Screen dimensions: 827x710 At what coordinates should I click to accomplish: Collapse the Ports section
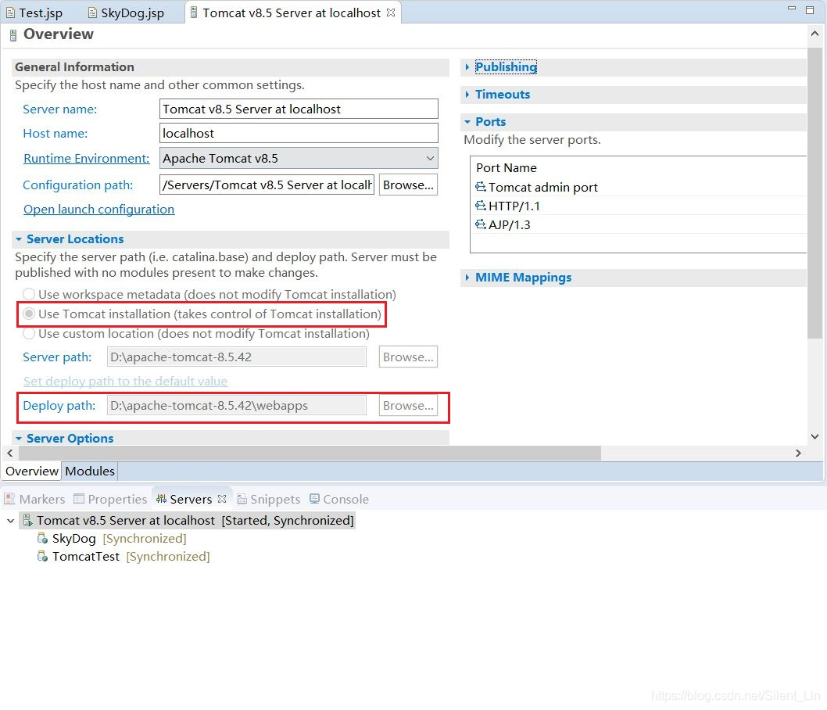coord(467,122)
